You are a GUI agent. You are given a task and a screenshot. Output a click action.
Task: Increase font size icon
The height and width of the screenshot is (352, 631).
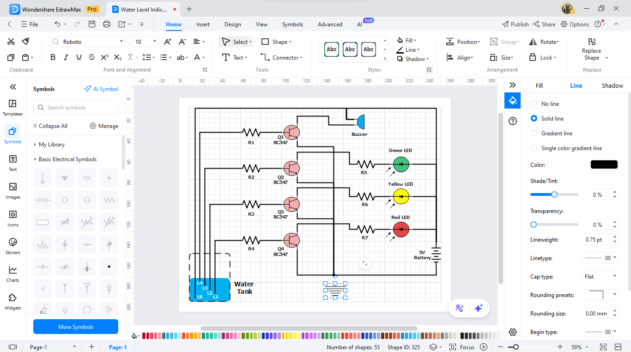click(x=168, y=42)
